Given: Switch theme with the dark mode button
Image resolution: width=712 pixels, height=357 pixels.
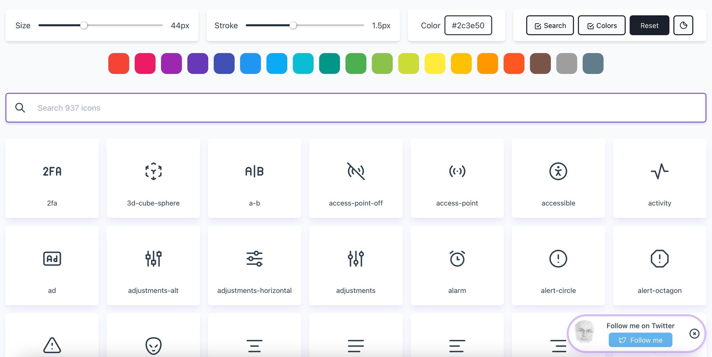Looking at the screenshot, I should 683,25.
